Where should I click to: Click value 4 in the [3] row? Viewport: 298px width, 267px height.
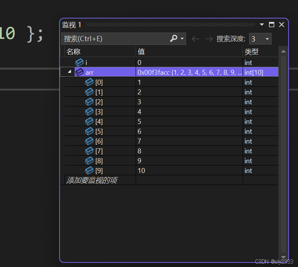coord(139,112)
